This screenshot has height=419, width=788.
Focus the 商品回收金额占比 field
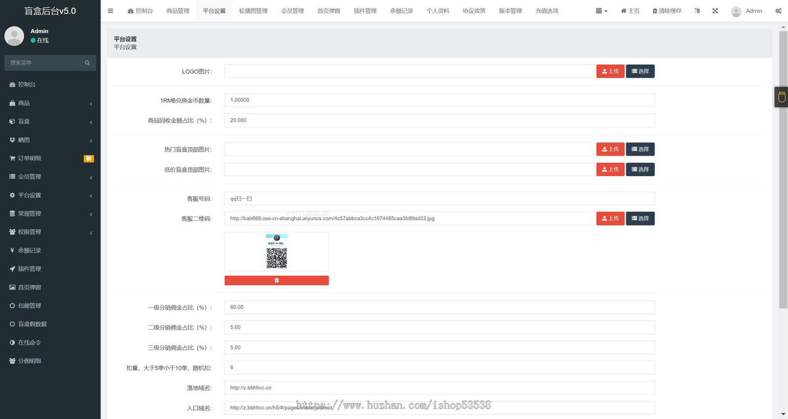439,120
